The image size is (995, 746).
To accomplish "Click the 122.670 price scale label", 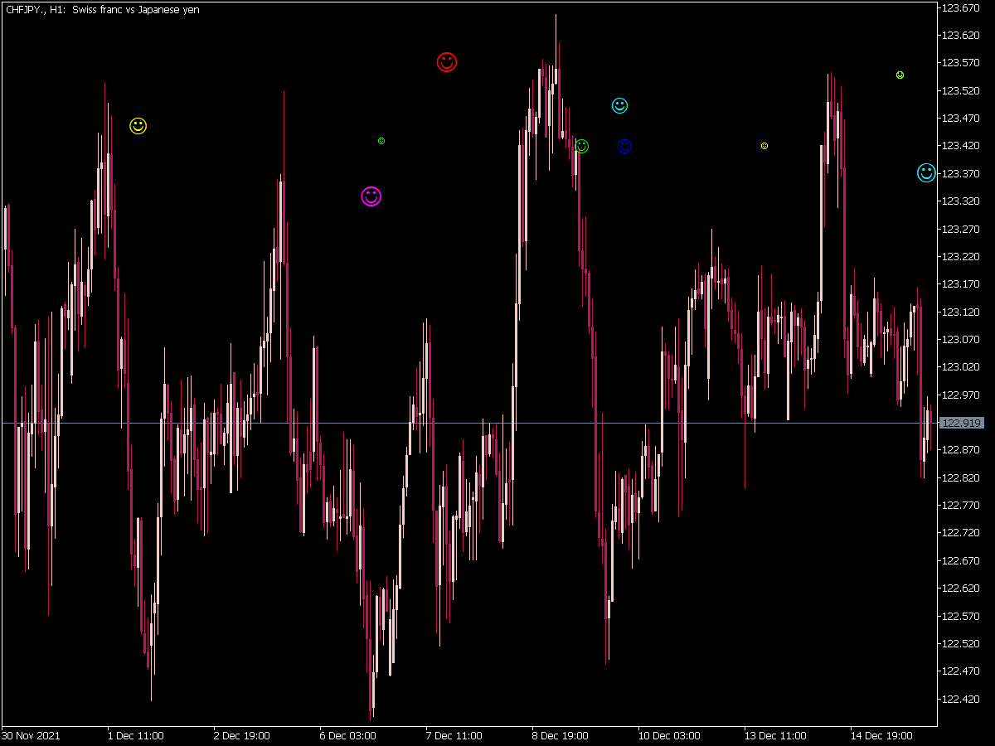I will 962,560.
